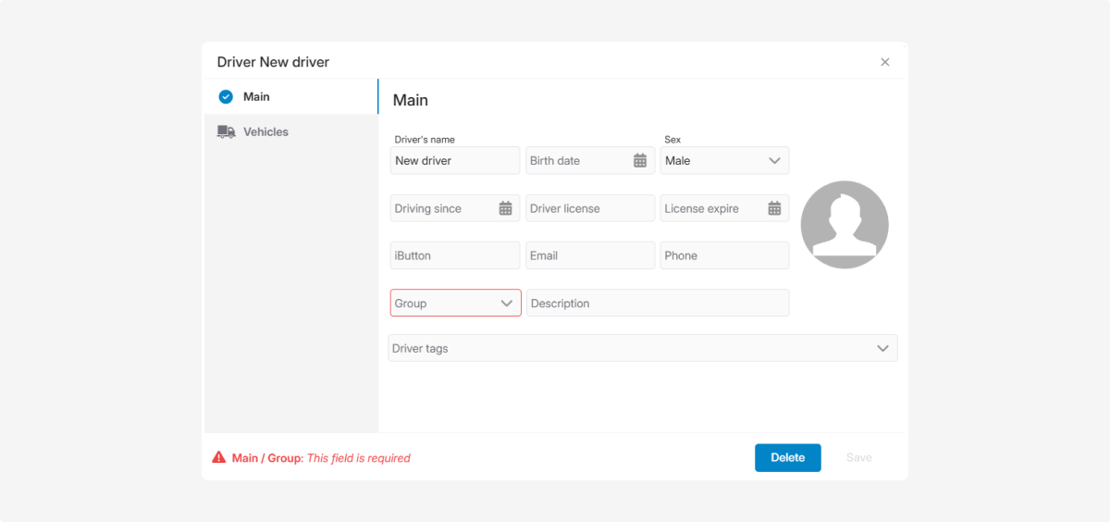Open the Group dropdown list

[x=455, y=304]
